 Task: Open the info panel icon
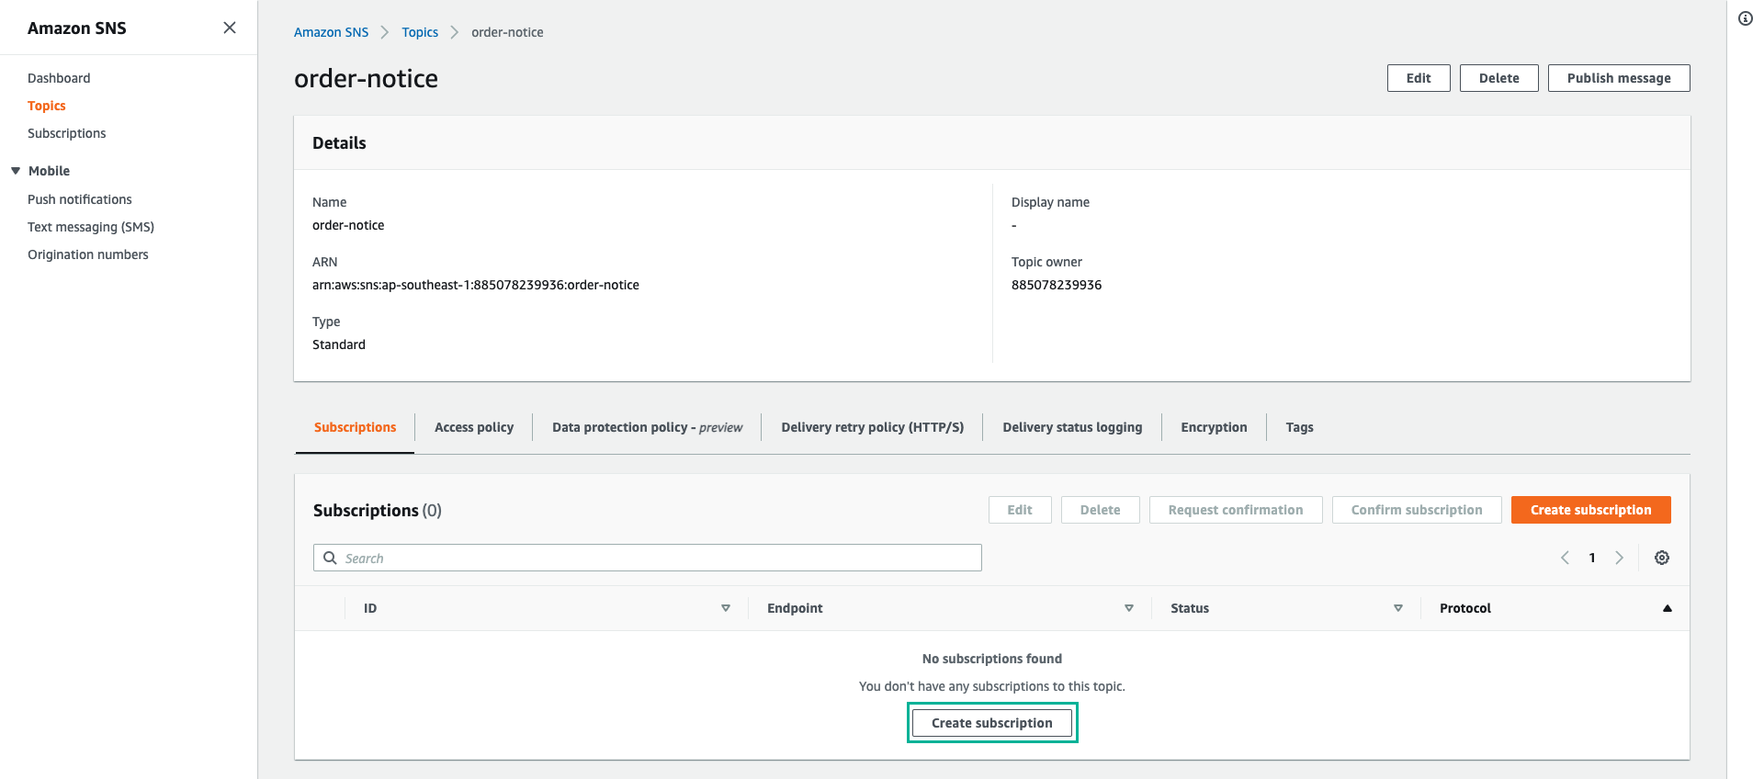[1746, 18]
